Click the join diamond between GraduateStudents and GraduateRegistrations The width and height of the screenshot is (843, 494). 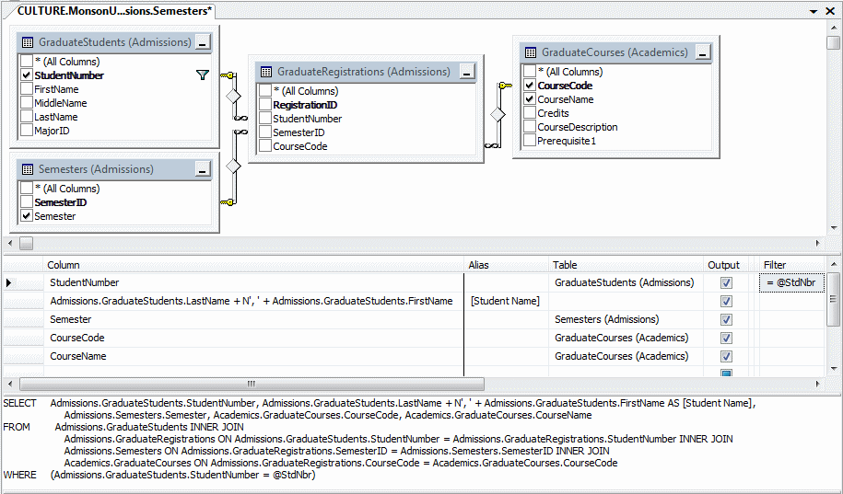point(233,97)
